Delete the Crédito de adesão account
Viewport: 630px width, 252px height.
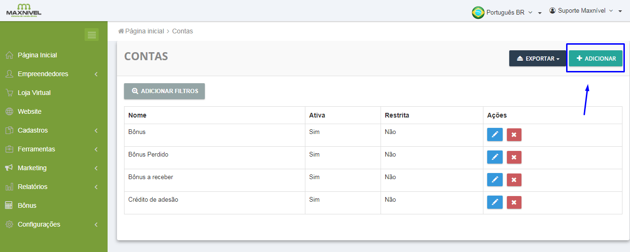pos(514,202)
